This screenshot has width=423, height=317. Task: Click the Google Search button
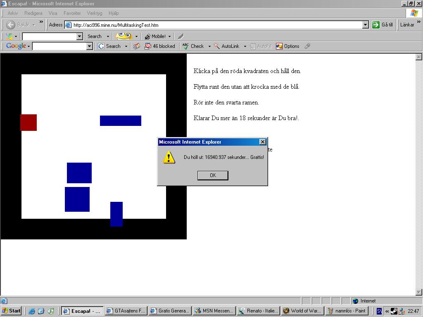point(109,46)
